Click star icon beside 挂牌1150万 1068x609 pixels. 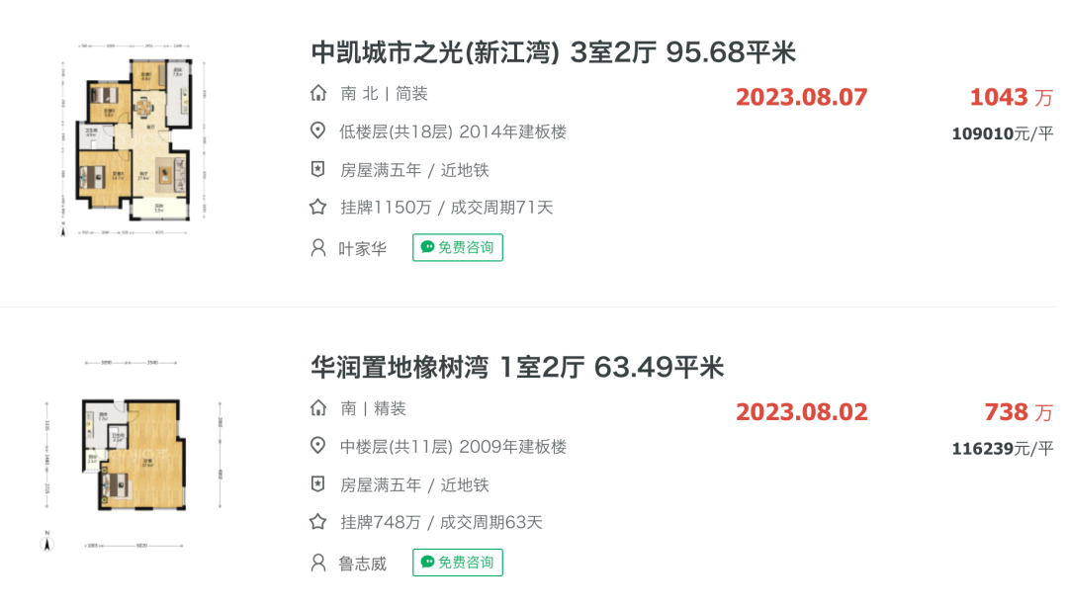point(318,207)
